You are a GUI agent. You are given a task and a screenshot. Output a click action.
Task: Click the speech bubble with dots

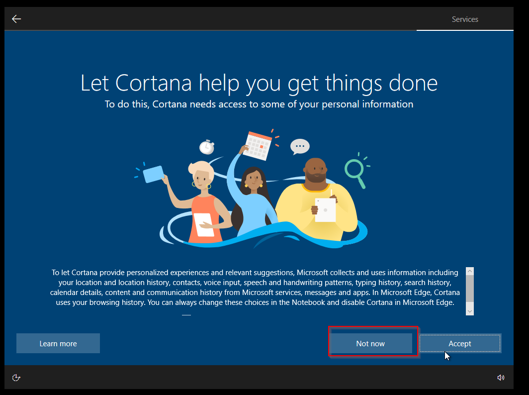[x=300, y=147]
